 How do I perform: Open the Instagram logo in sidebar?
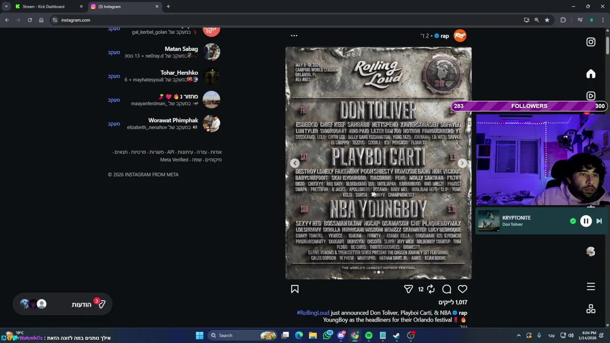pos(590,42)
